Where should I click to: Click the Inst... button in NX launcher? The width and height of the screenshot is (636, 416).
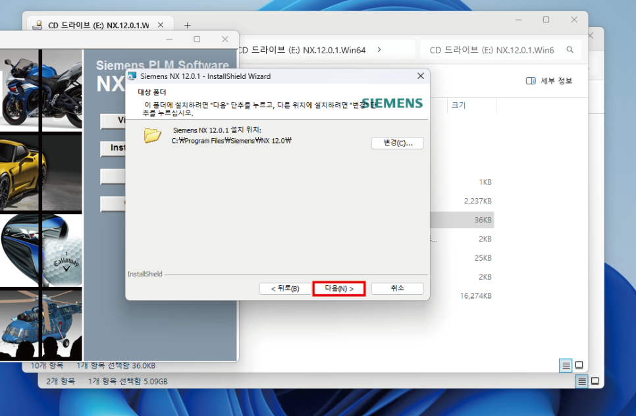point(113,147)
